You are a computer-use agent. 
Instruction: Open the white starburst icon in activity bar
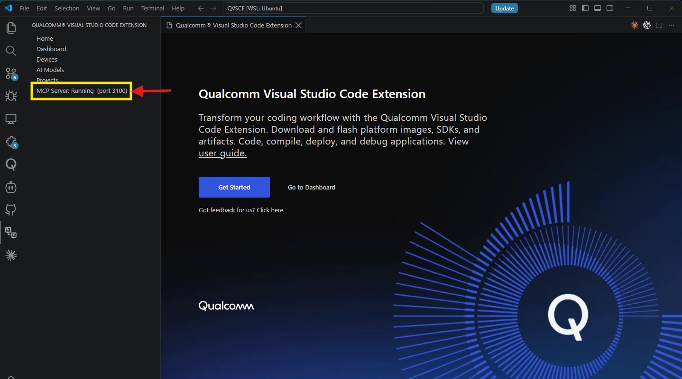[x=11, y=255]
